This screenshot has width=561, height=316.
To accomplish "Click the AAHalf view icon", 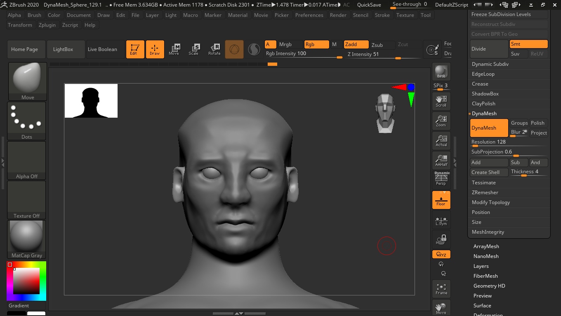I will coord(441,160).
